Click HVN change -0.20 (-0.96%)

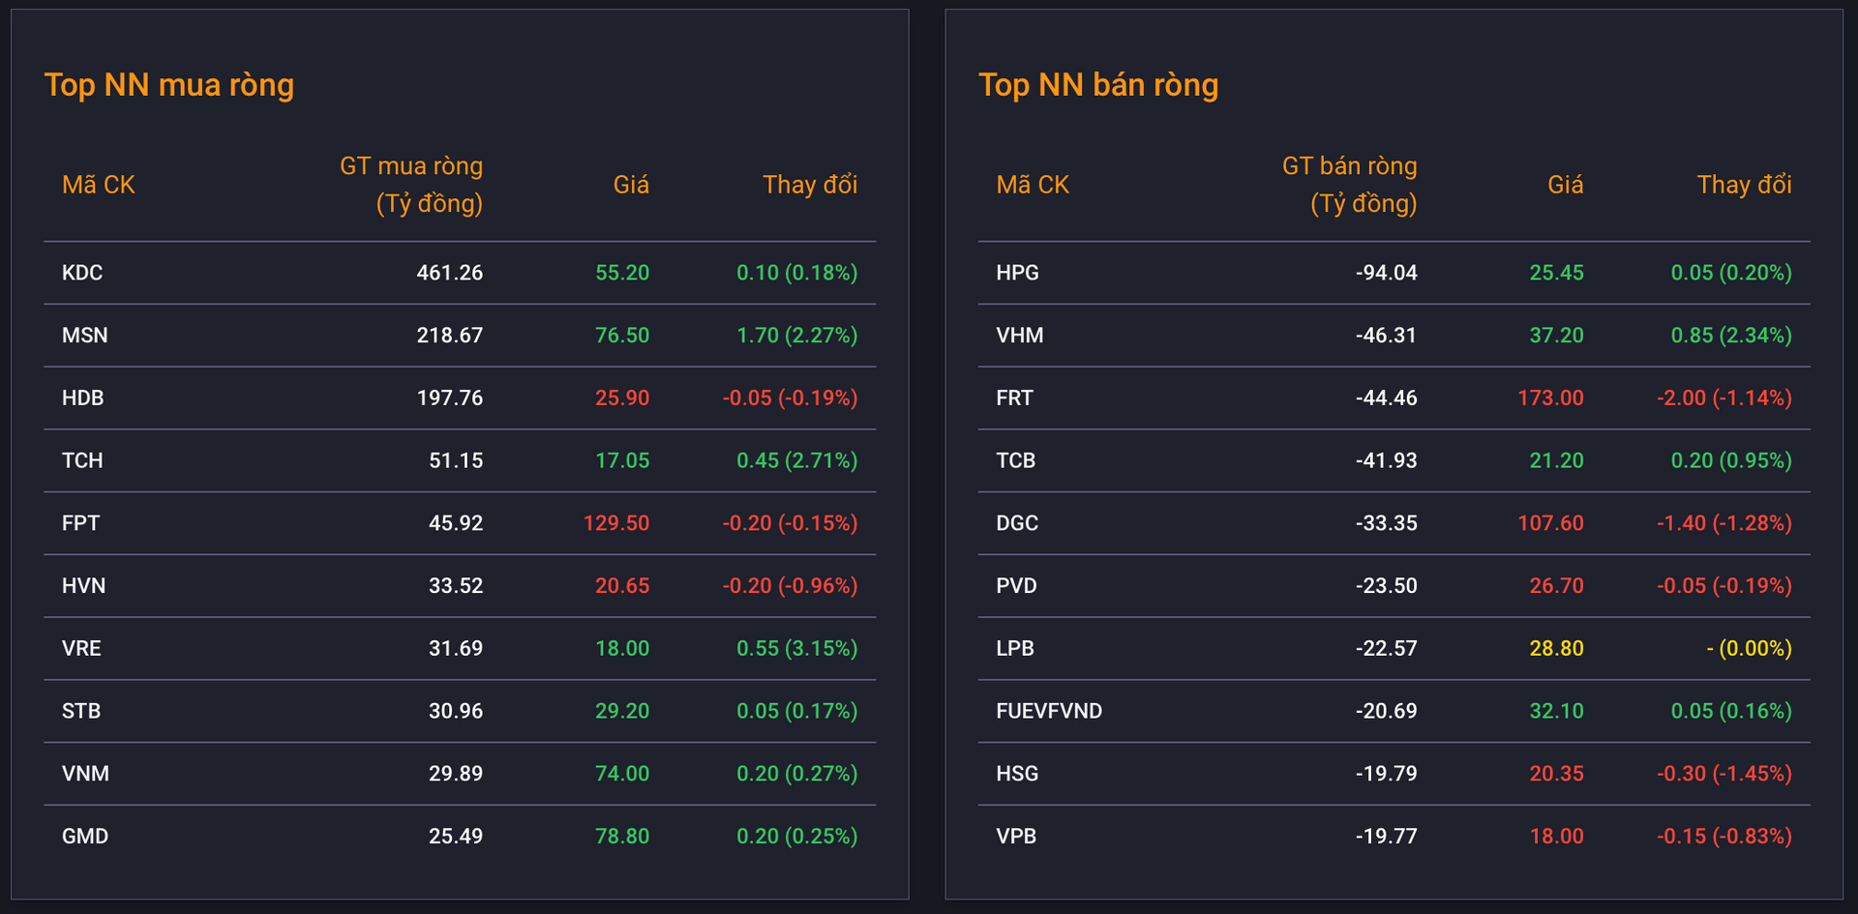tap(790, 586)
